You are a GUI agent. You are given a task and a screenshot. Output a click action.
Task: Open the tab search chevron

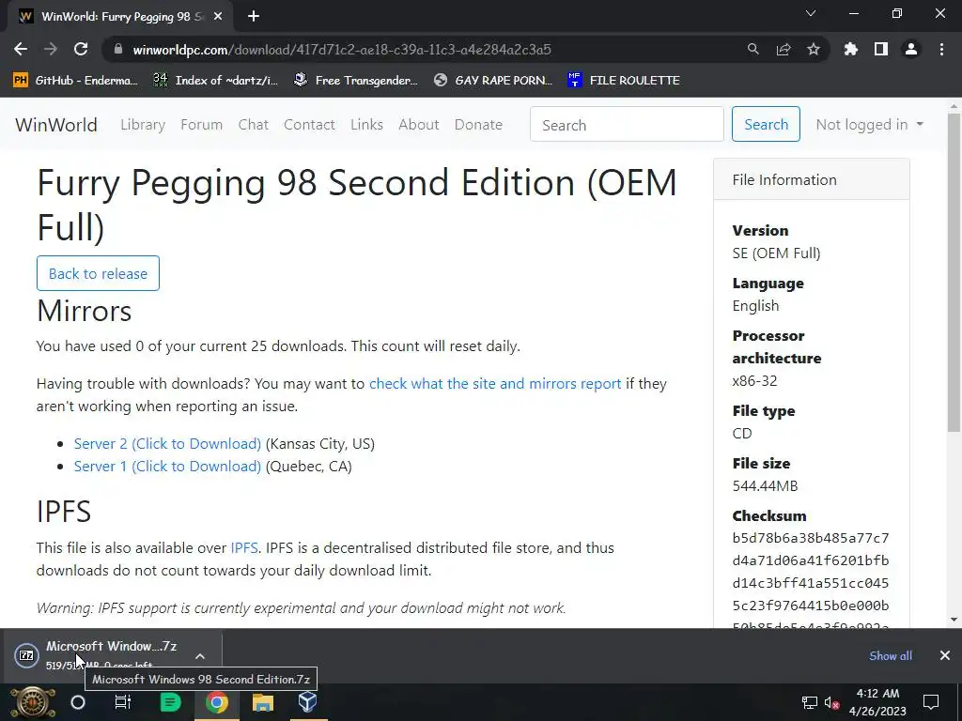click(811, 13)
